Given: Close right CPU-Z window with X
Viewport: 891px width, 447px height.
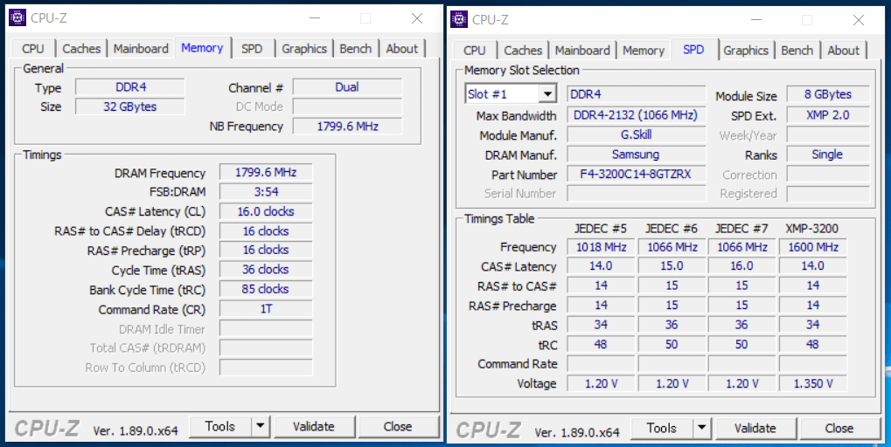Looking at the screenshot, I should pyautogui.click(x=859, y=20).
